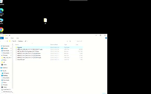Screen dimensions: 151x94
Task: Click the This PC breadcrumb in the address bar
Action: coord(14,41)
